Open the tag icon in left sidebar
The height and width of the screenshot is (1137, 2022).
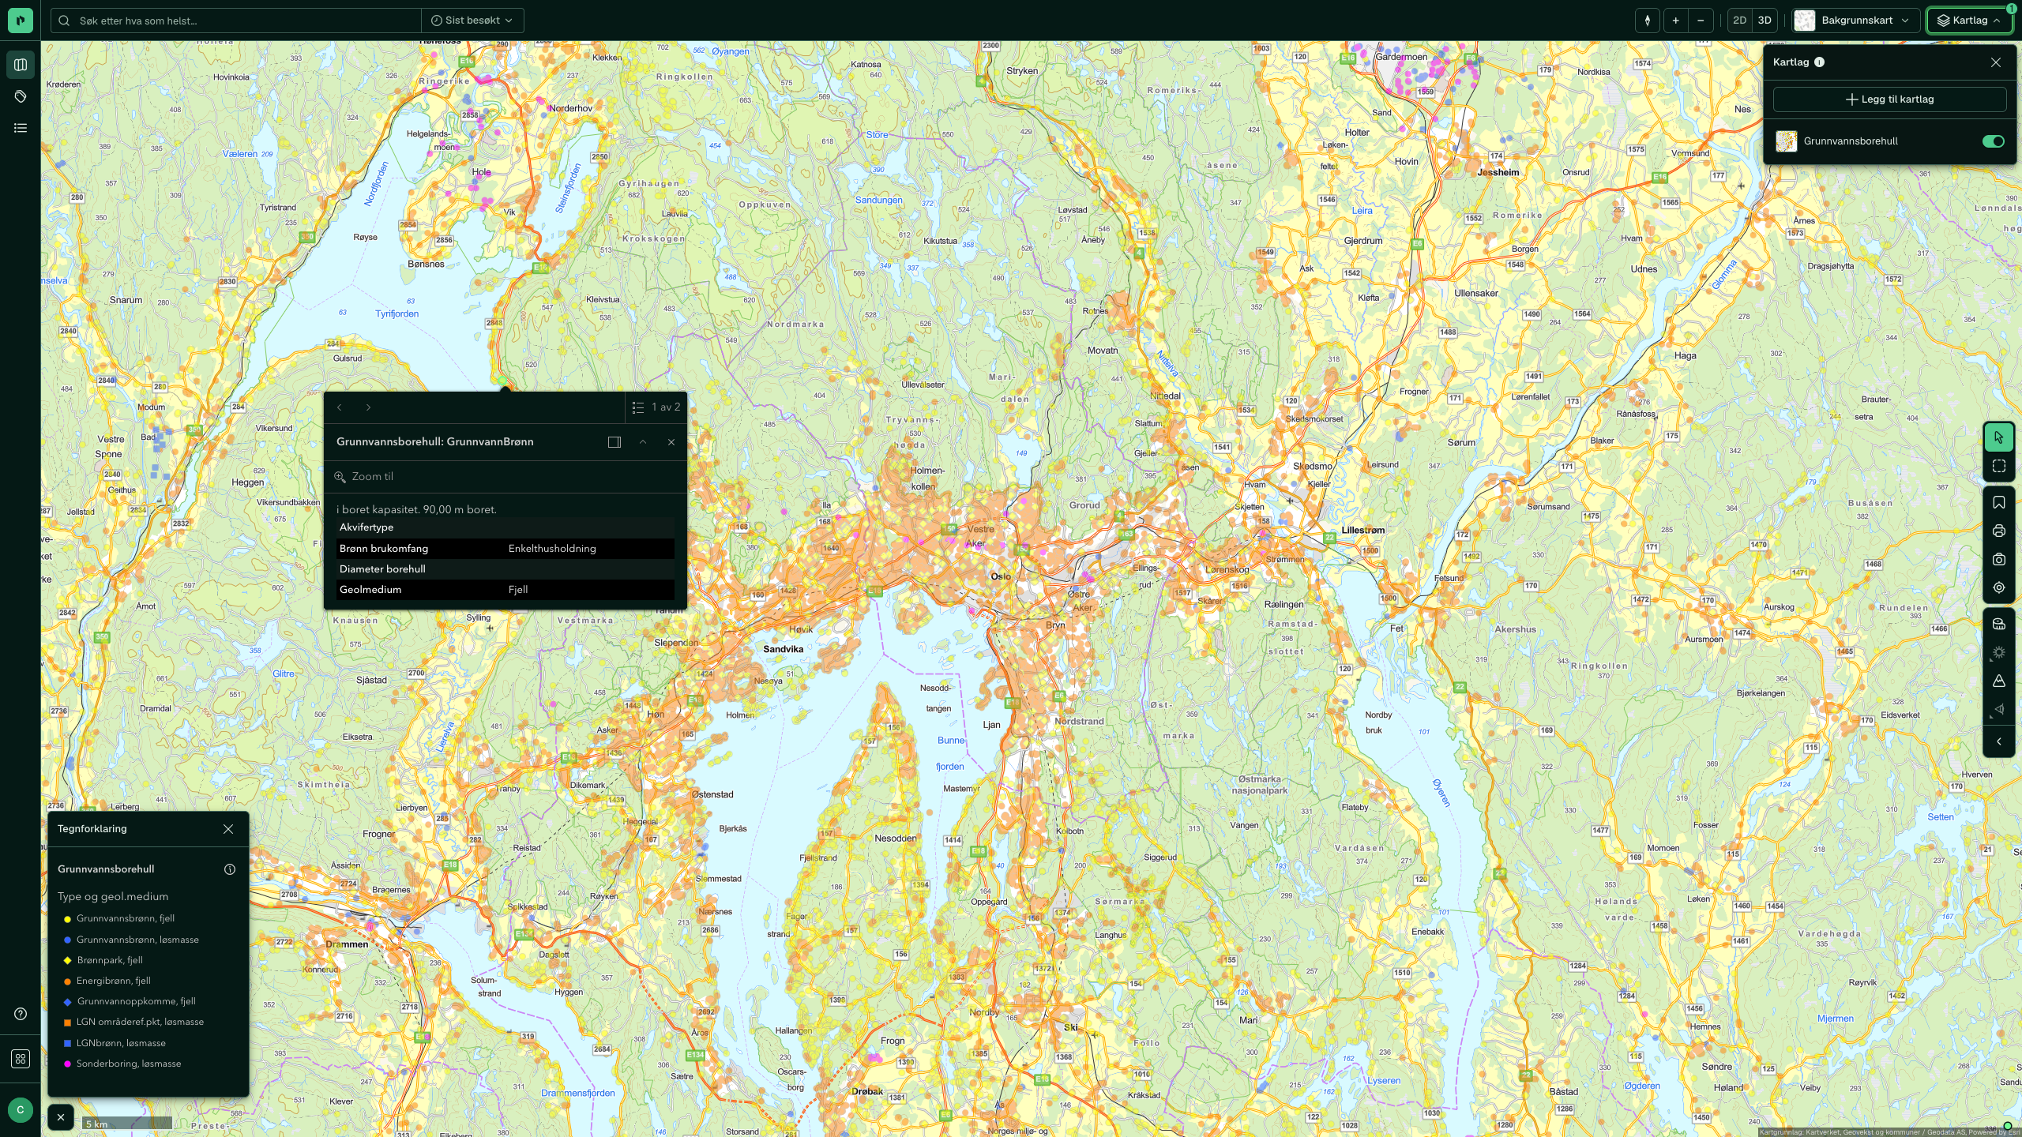(x=21, y=96)
